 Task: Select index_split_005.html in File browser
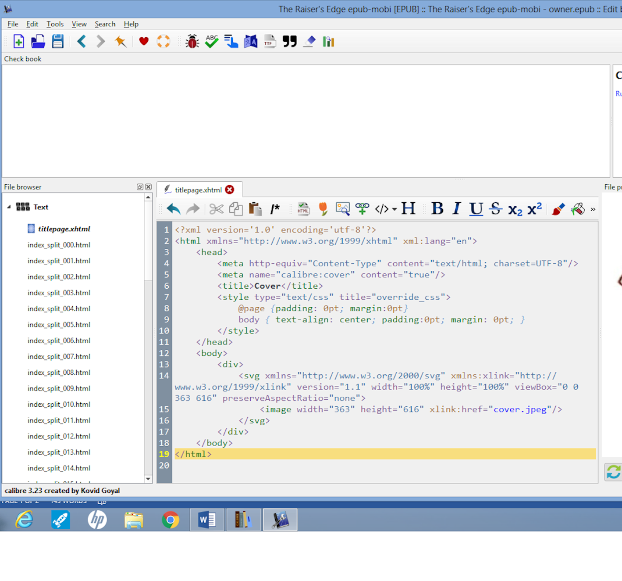tap(59, 325)
